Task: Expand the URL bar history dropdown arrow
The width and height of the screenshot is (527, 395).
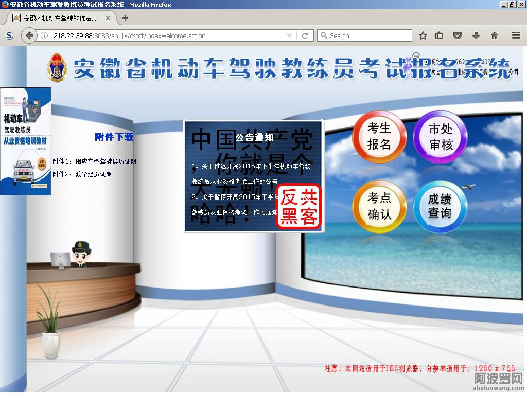Action: (289, 35)
